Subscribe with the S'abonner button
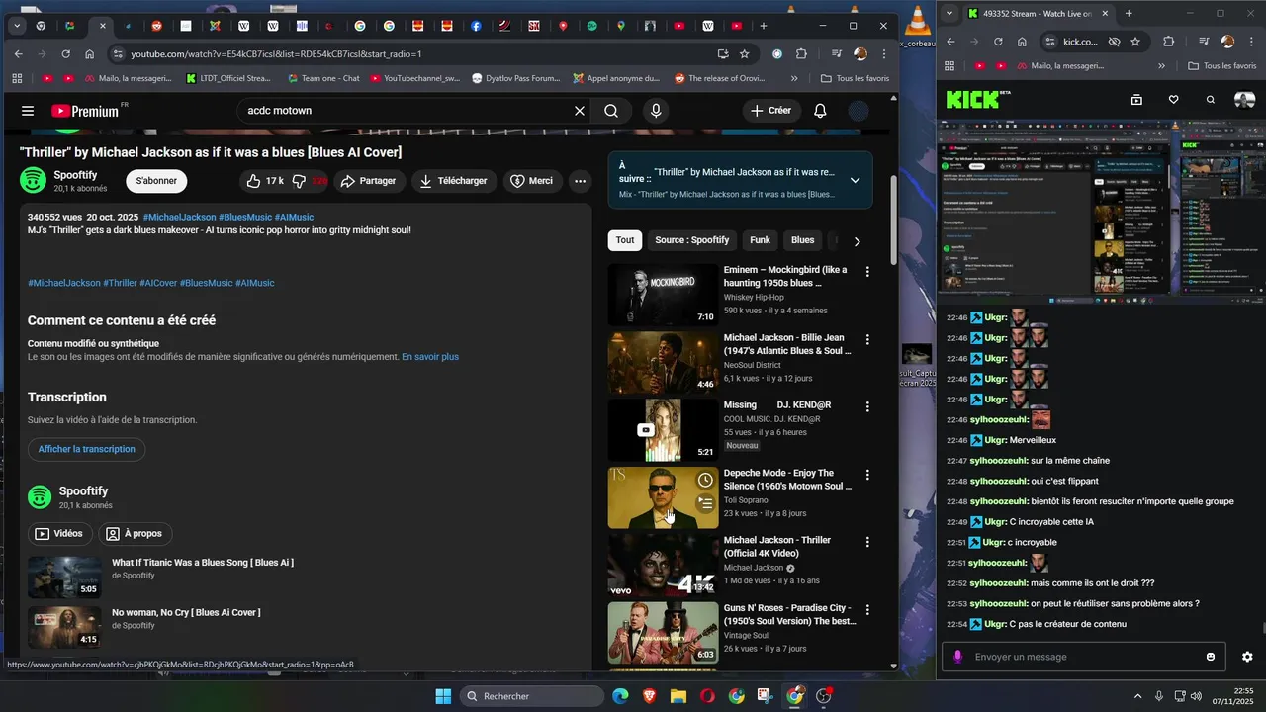 [156, 181]
